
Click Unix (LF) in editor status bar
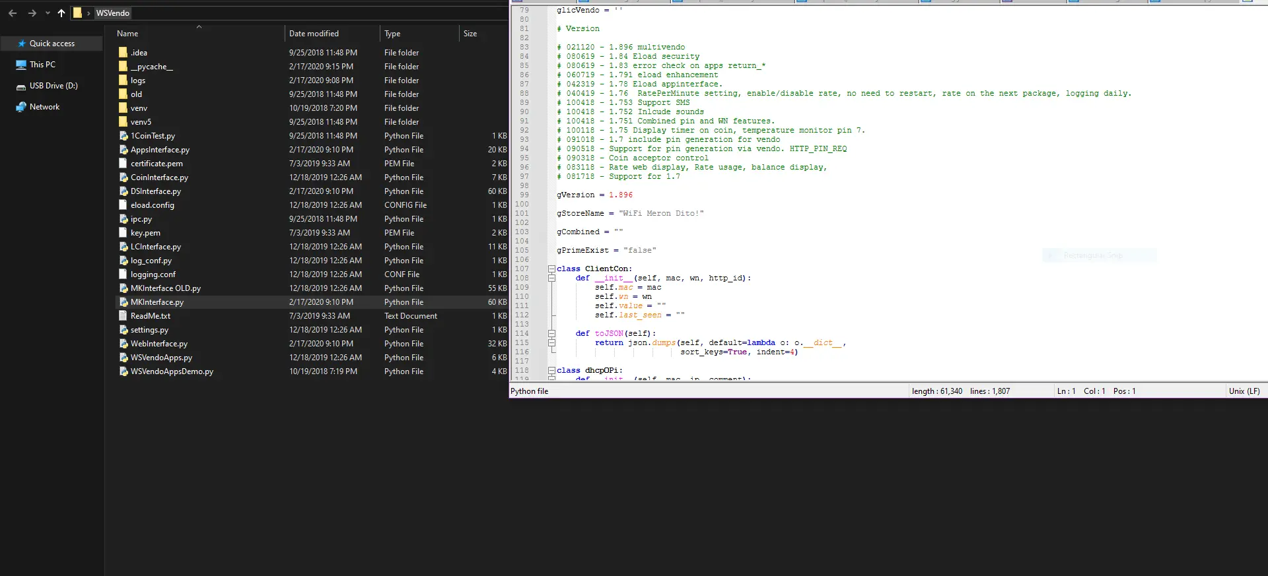pyautogui.click(x=1244, y=391)
